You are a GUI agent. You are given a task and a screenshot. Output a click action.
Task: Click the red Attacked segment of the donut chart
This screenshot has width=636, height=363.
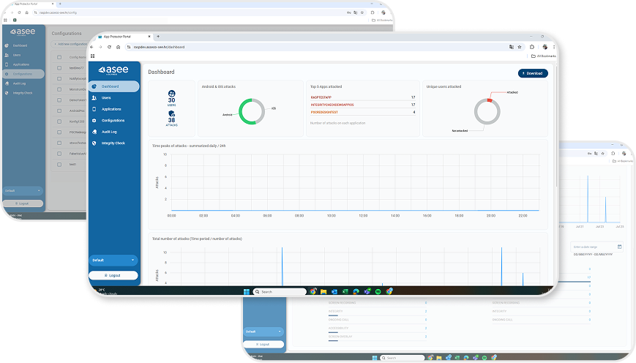(x=489, y=100)
